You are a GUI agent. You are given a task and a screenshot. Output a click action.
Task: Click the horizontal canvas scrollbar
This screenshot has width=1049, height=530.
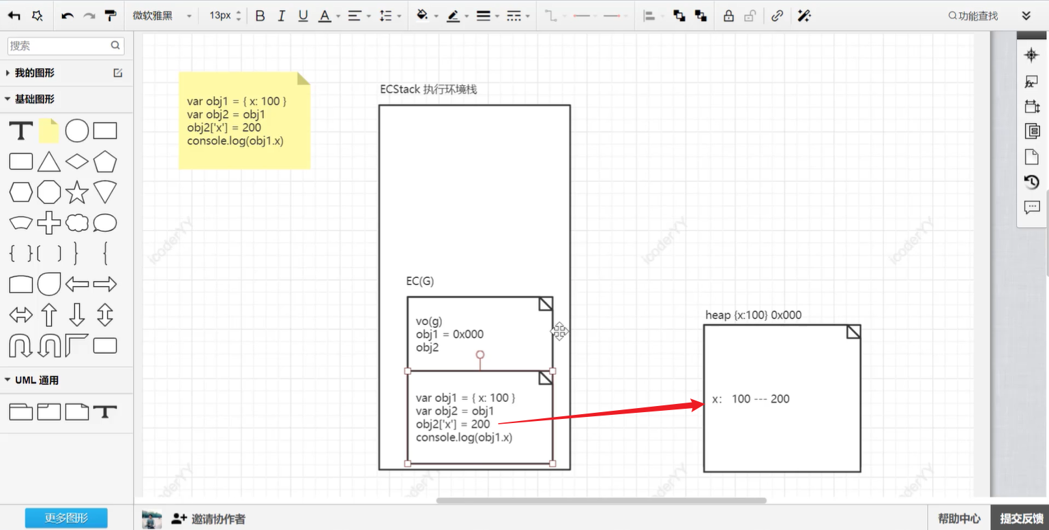(x=601, y=501)
